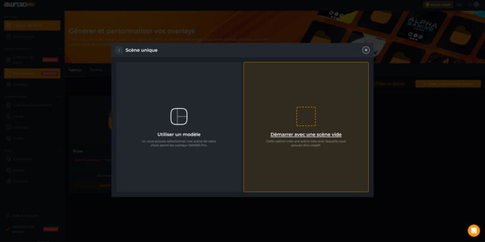Close the Scène unique dialog
The width and height of the screenshot is (485, 242).
click(366, 50)
